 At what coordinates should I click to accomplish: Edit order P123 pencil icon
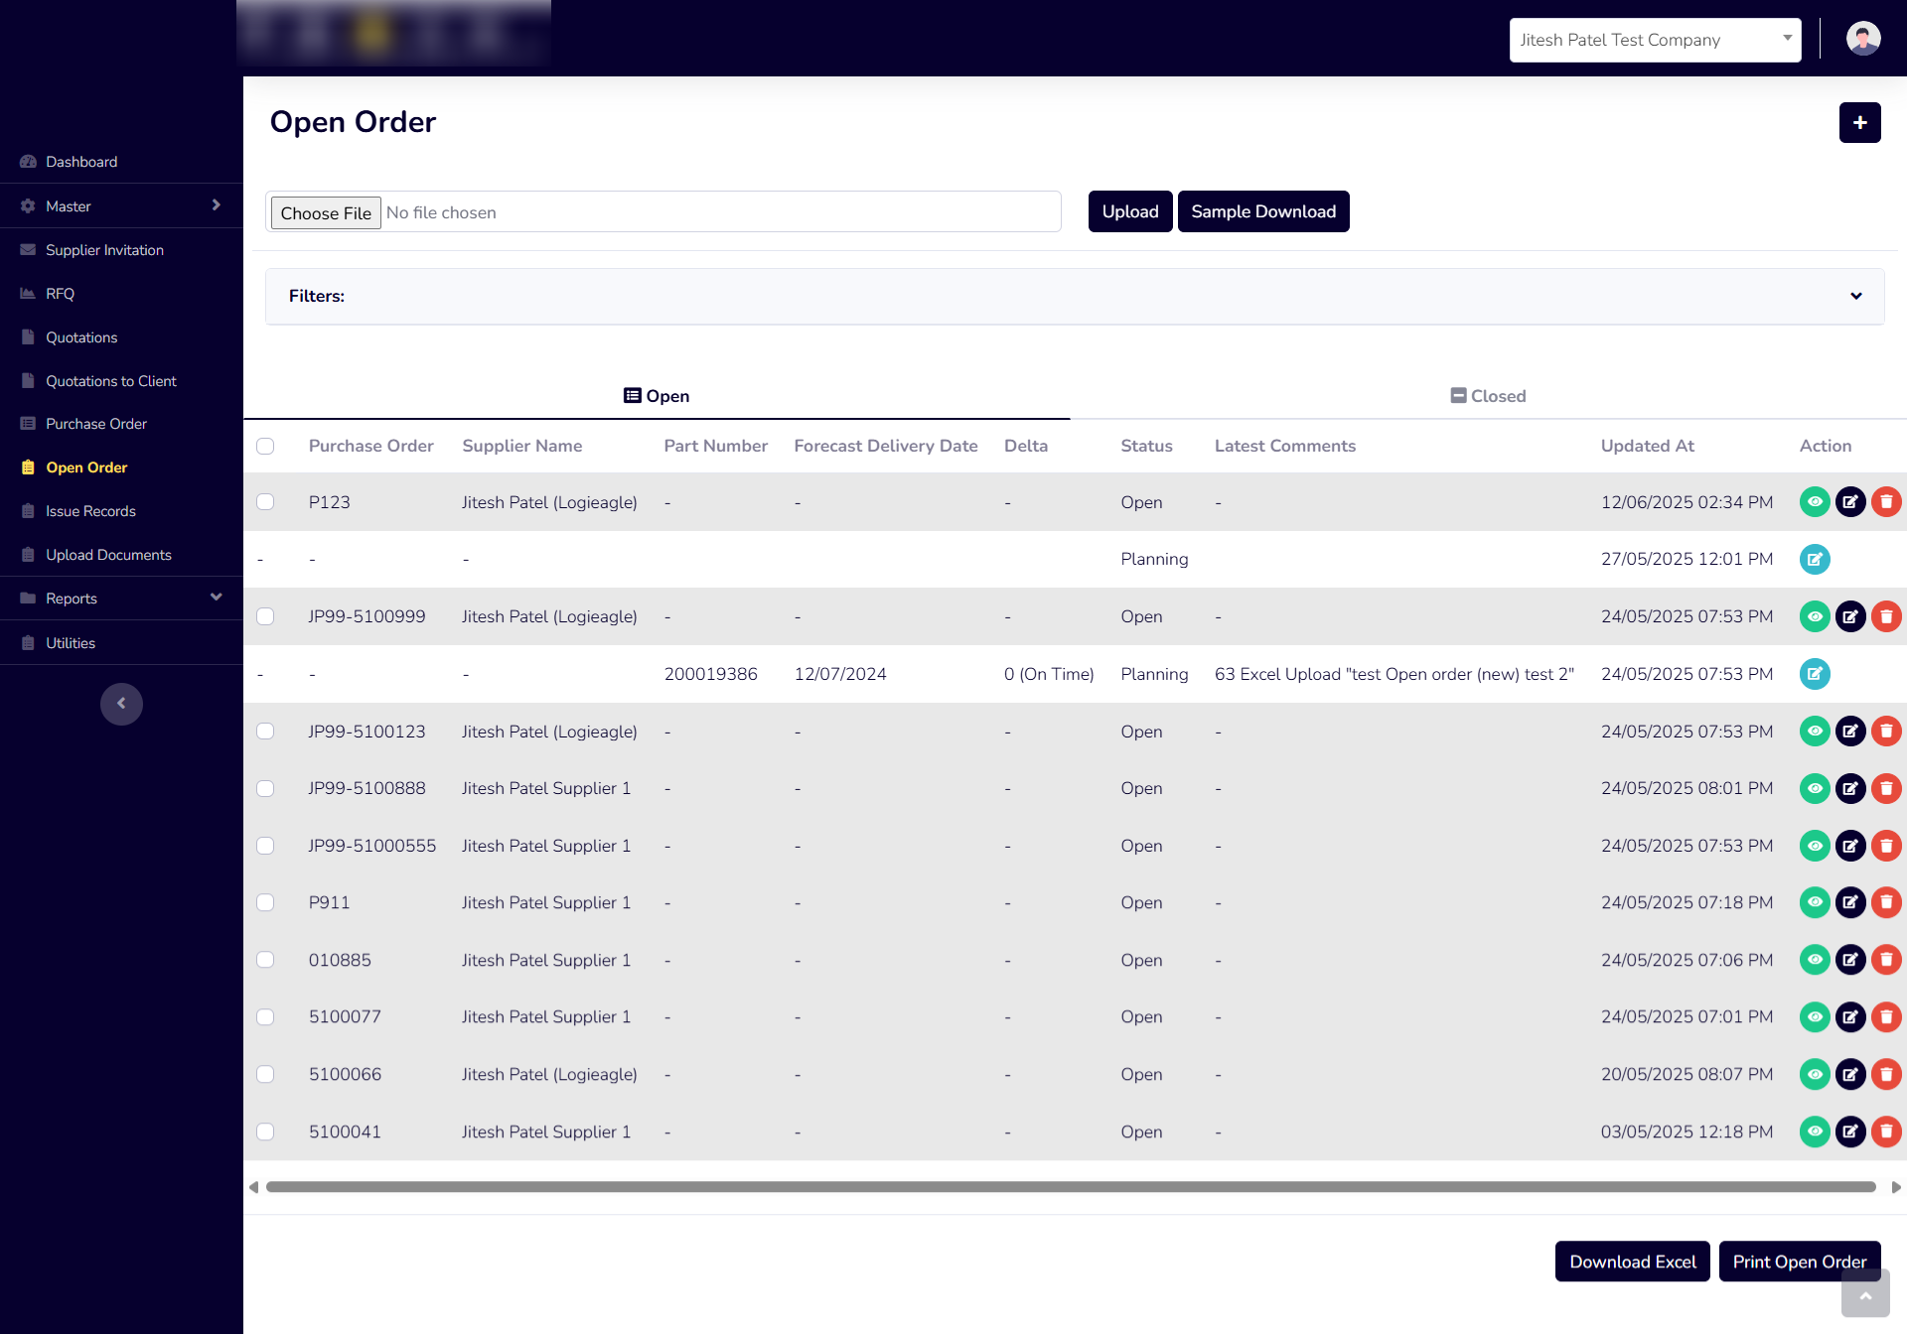click(1850, 502)
